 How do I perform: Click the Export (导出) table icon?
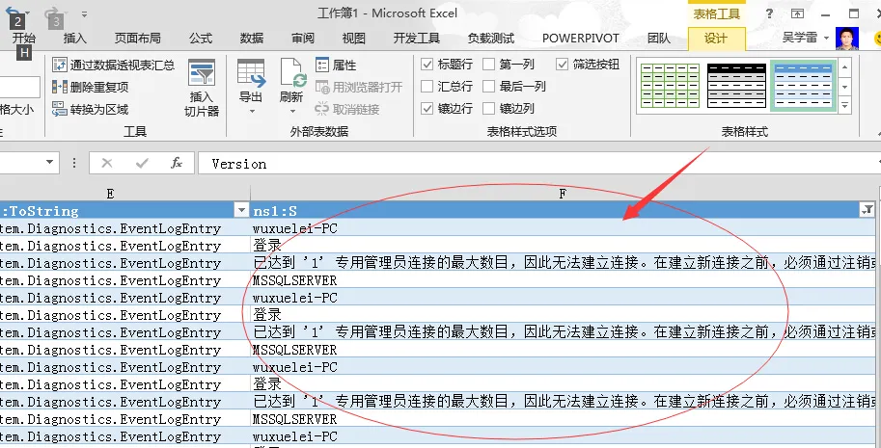(251, 71)
